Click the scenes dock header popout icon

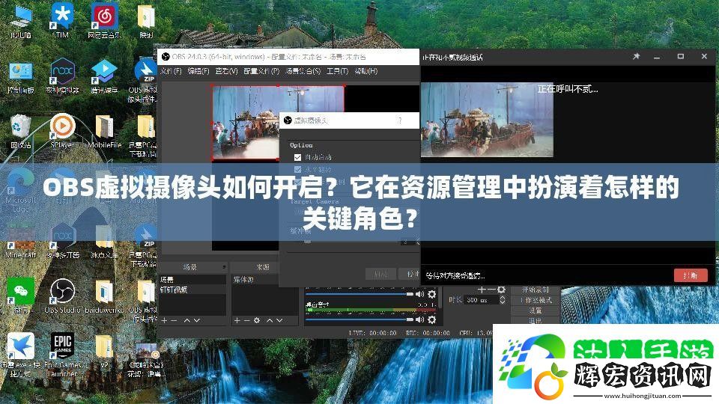pyautogui.click(x=224, y=266)
